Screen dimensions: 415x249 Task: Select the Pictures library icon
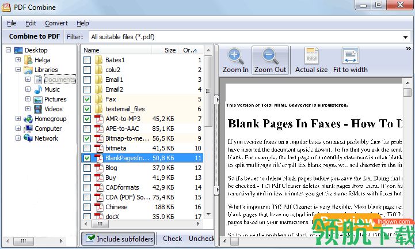[38, 100]
